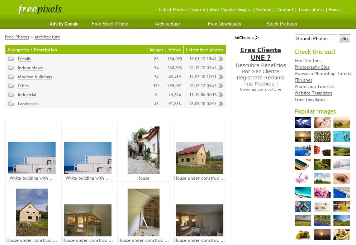Open the Free Stock Photo ad link
Viewport: 356px width, 245px height.
point(110,24)
